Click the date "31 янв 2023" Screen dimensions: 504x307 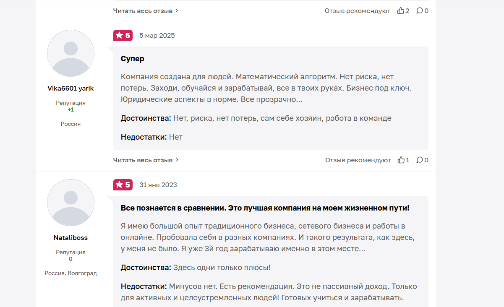click(x=158, y=185)
